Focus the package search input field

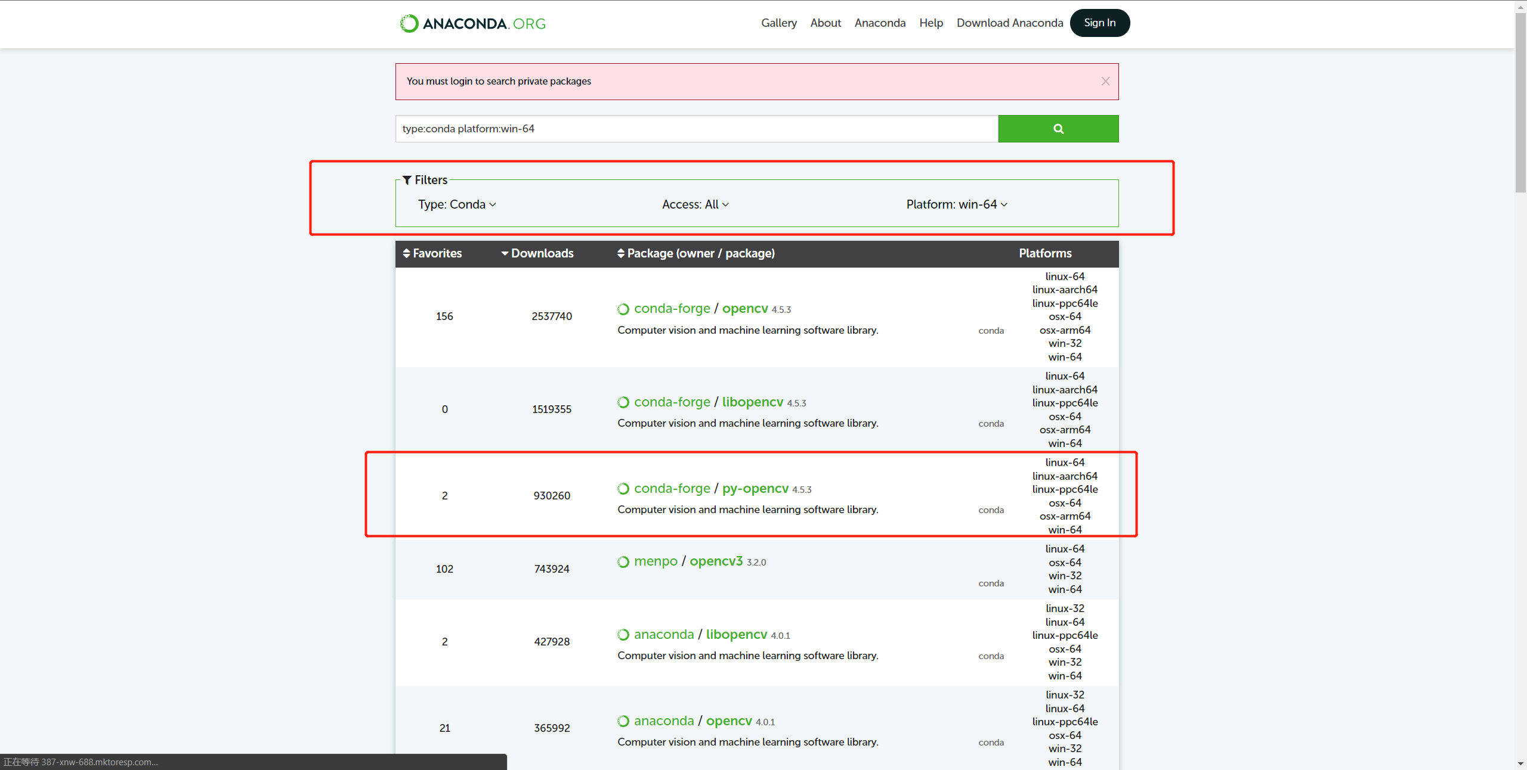tap(696, 129)
